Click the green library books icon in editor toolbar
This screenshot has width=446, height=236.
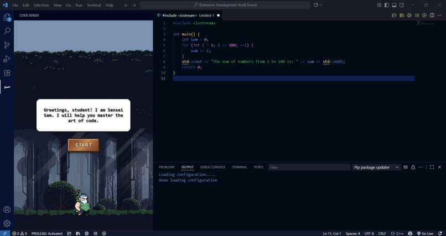tap(402, 15)
